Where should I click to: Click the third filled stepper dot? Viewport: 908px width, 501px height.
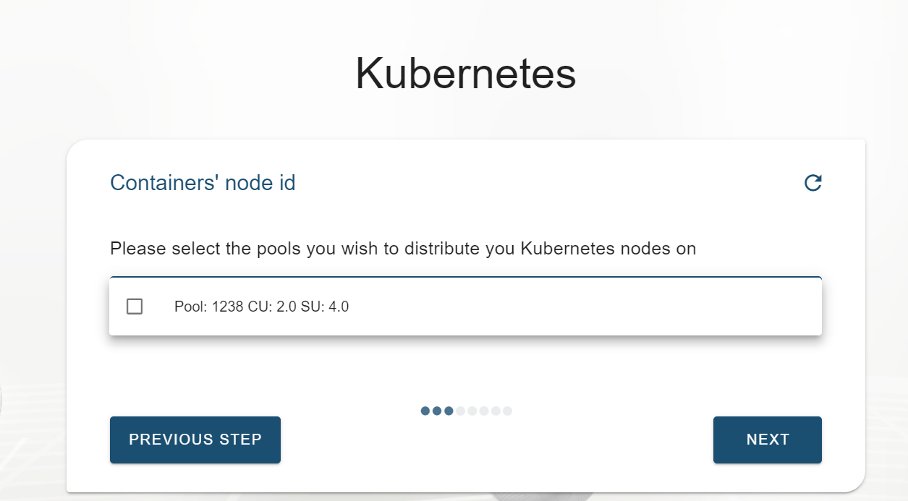[x=448, y=411]
